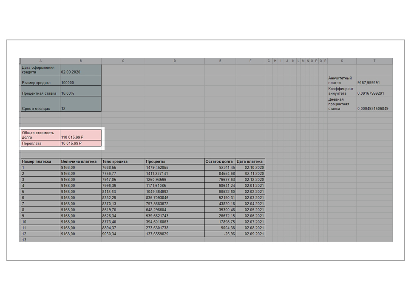Click the loan amount cell 100000
411x302 pixels.
(81, 80)
